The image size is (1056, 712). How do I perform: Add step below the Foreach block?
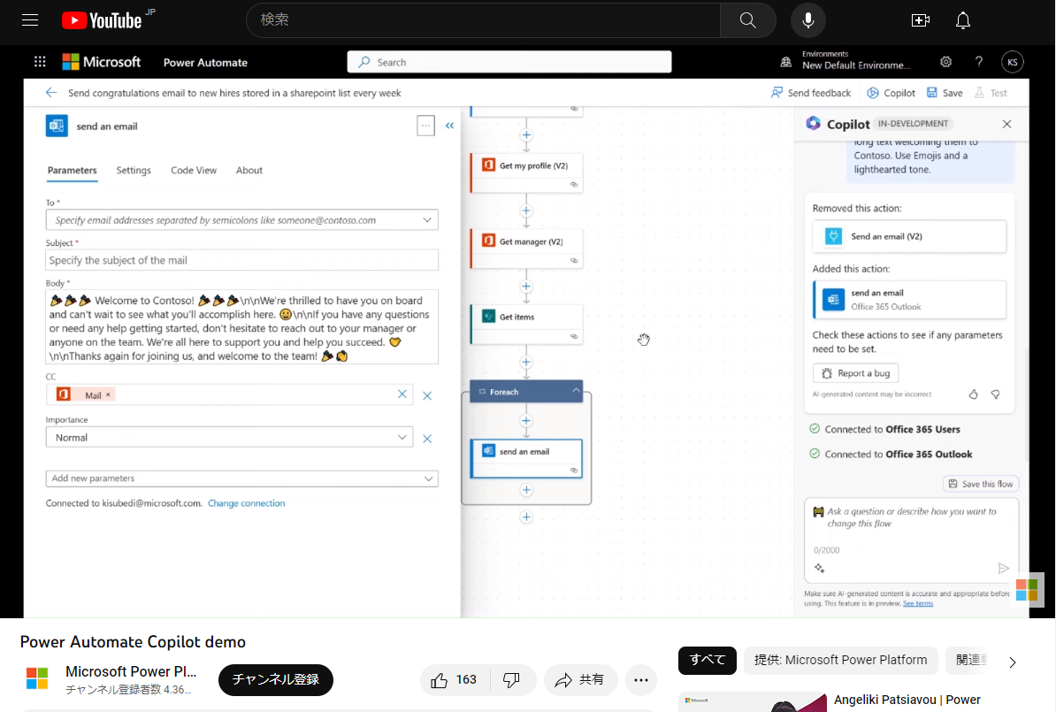(526, 517)
